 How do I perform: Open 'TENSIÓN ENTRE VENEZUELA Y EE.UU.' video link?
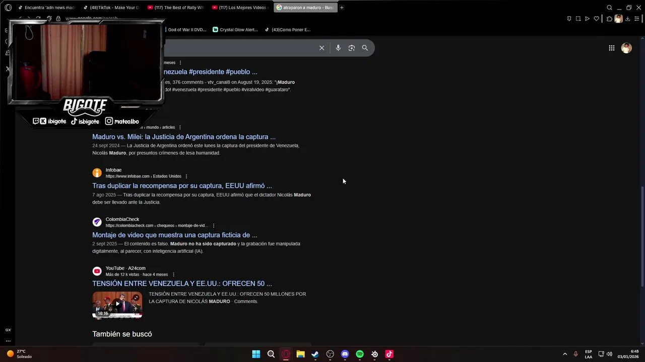182,284
